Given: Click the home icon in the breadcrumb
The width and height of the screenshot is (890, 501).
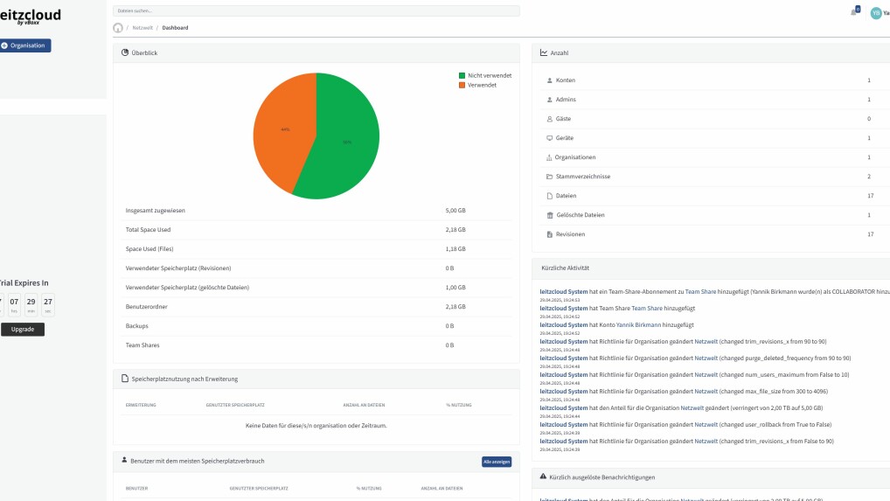Looking at the screenshot, I should (118, 28).
